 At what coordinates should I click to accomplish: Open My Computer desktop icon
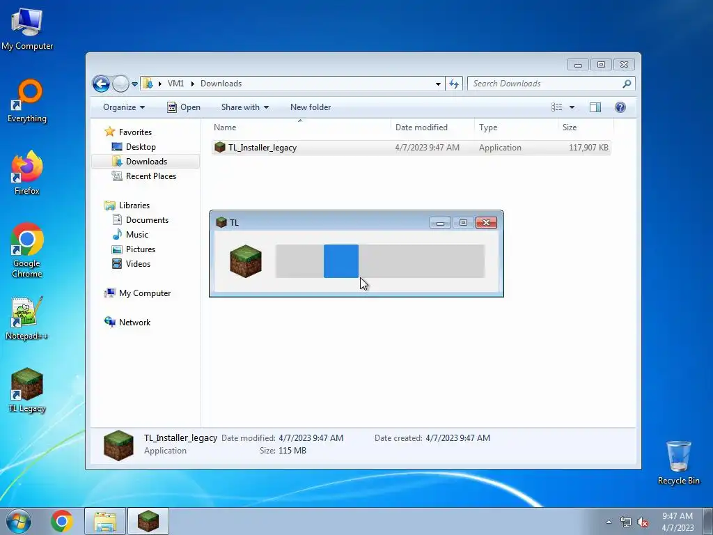tap(27, 29)
